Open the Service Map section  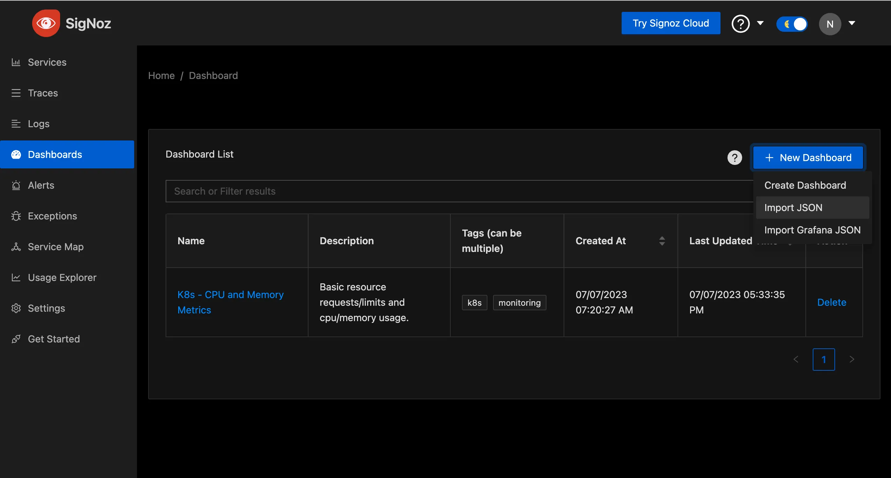tap(56, 246)
